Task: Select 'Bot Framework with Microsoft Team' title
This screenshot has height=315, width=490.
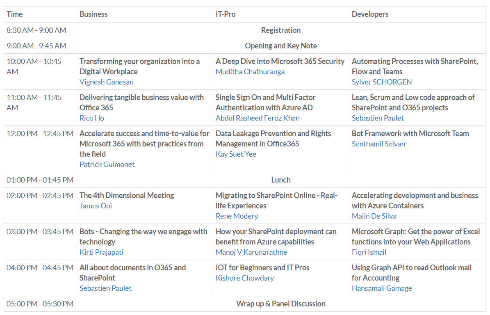Action: coord(410,133)
